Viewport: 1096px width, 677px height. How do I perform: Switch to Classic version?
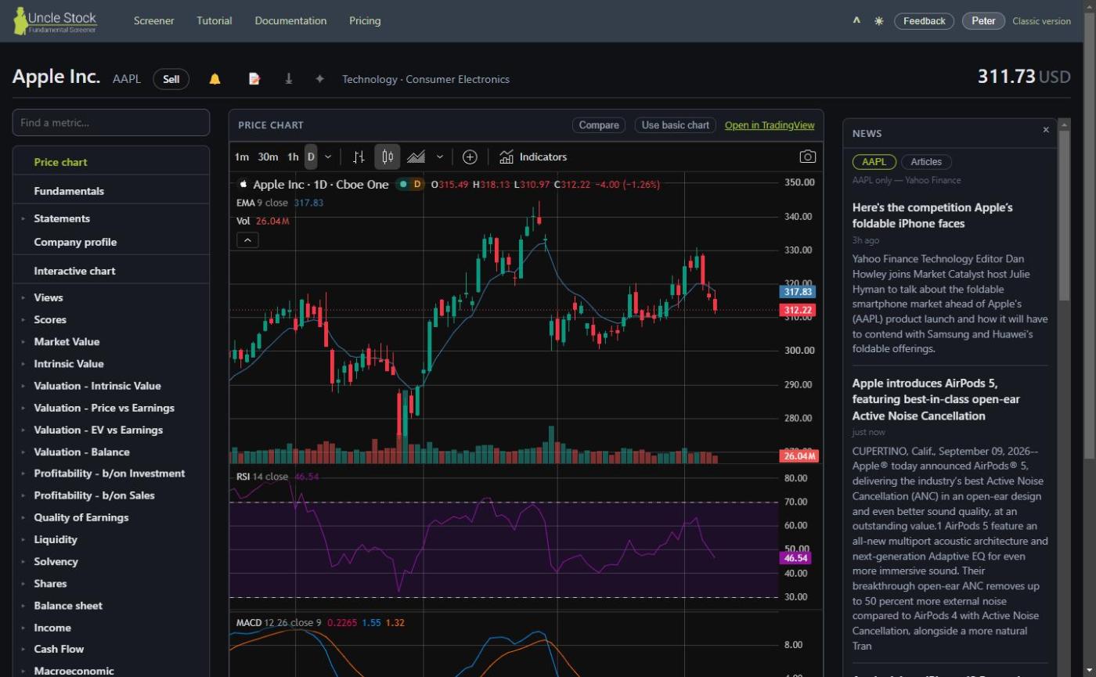click(1041, 21)
